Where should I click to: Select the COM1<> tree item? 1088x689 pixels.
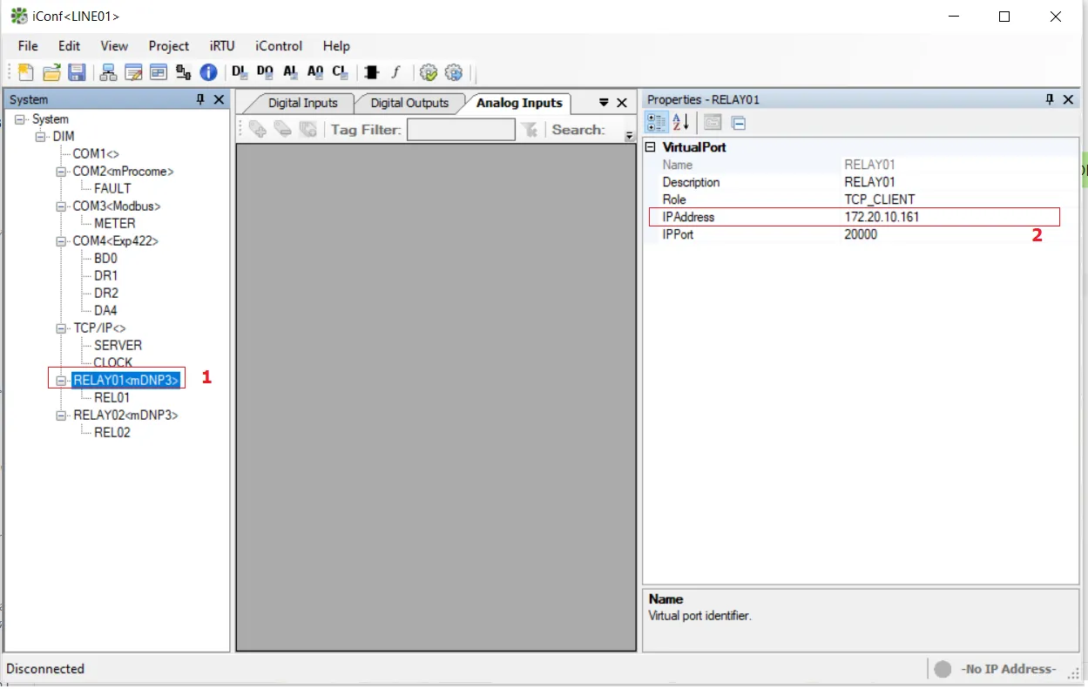[x=96, y=154]
